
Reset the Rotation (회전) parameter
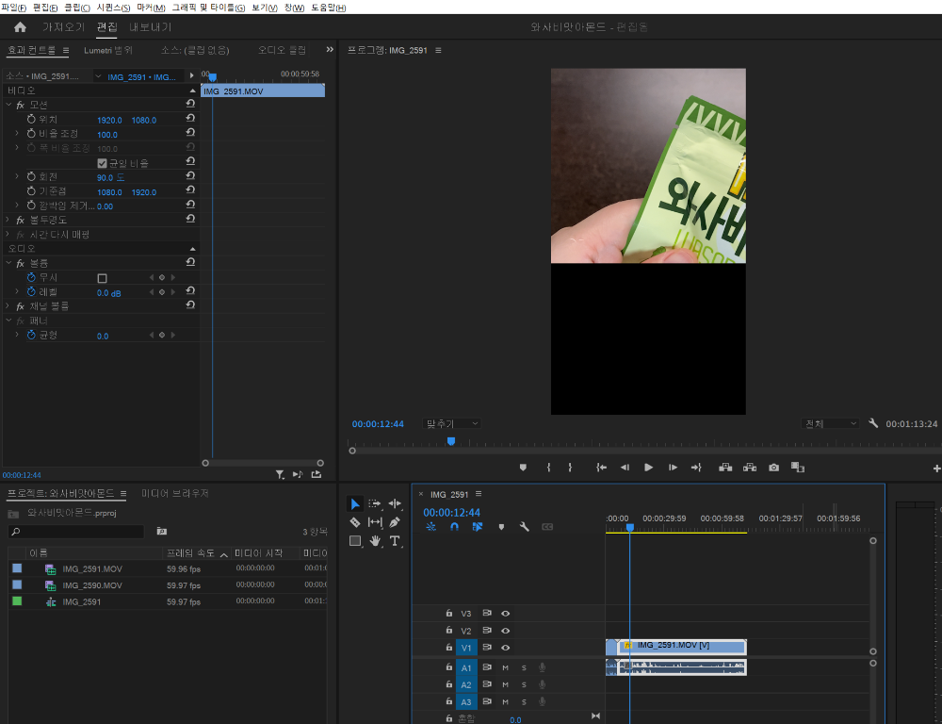click(190, 176)
